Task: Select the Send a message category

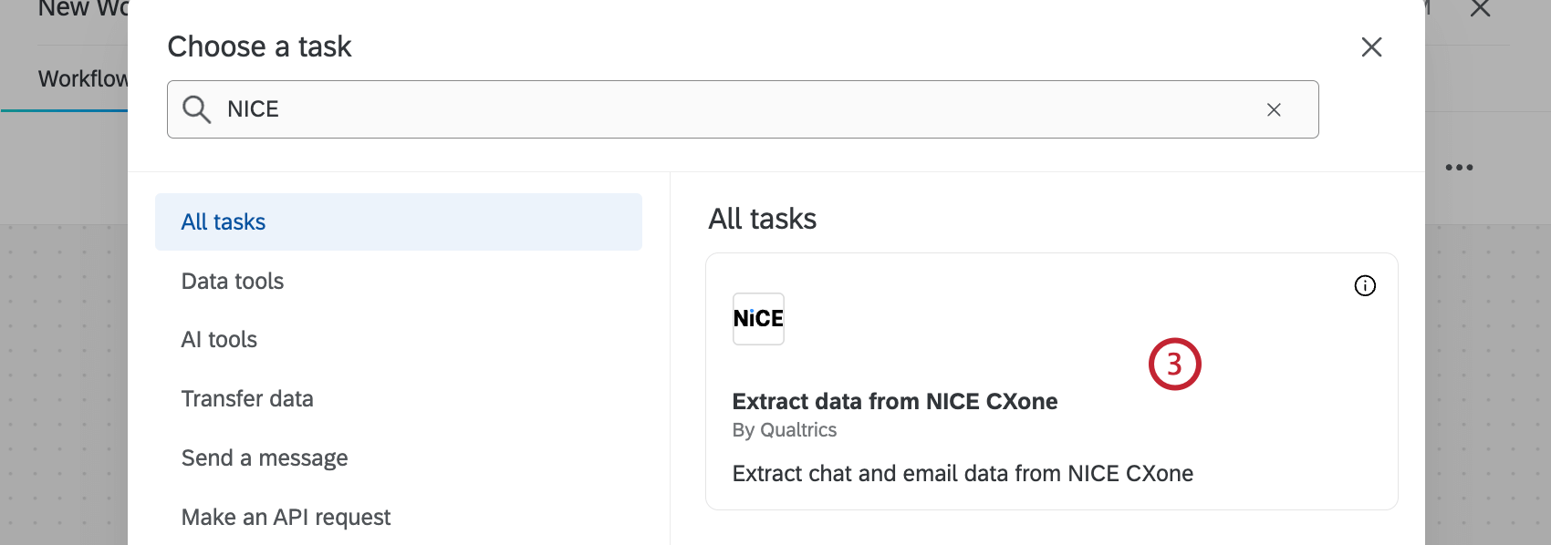Action: pyautogui.click(x=265, y=458)
